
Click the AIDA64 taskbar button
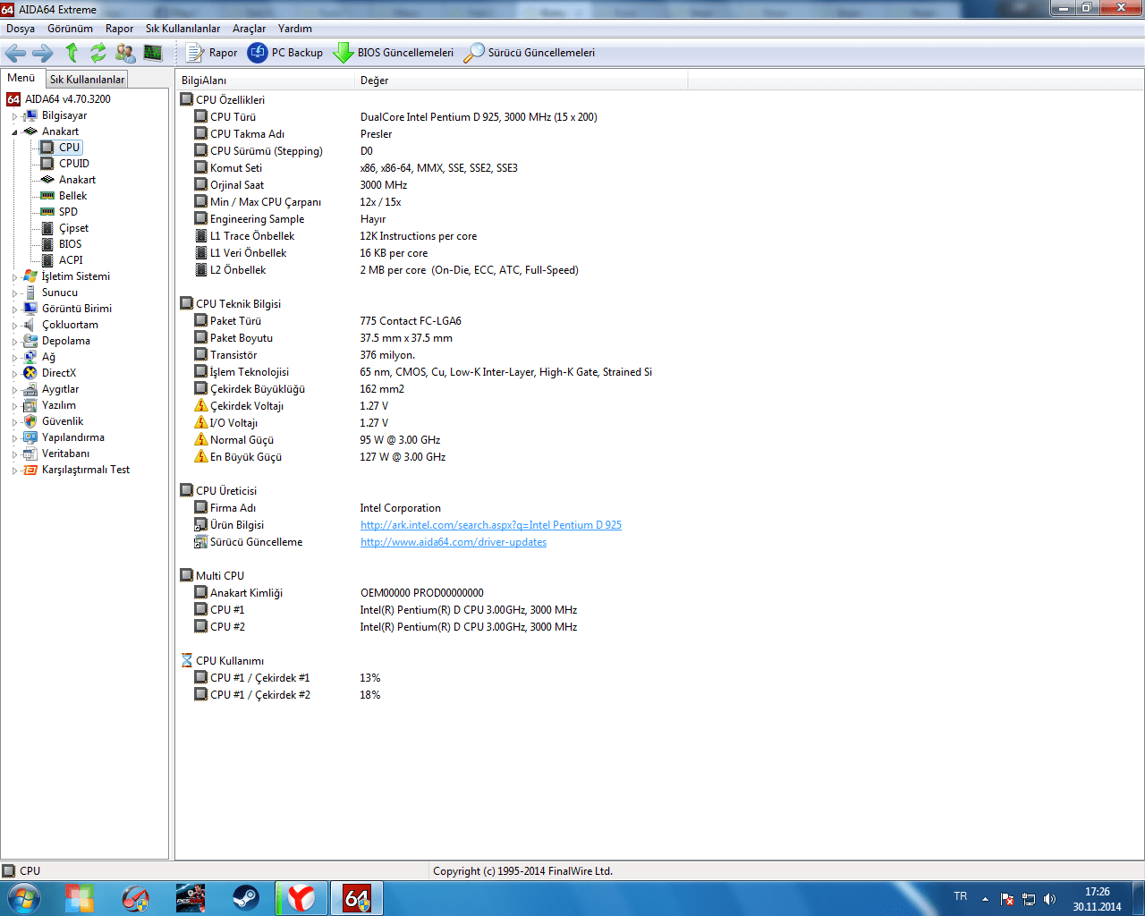(x=357, y=898)
